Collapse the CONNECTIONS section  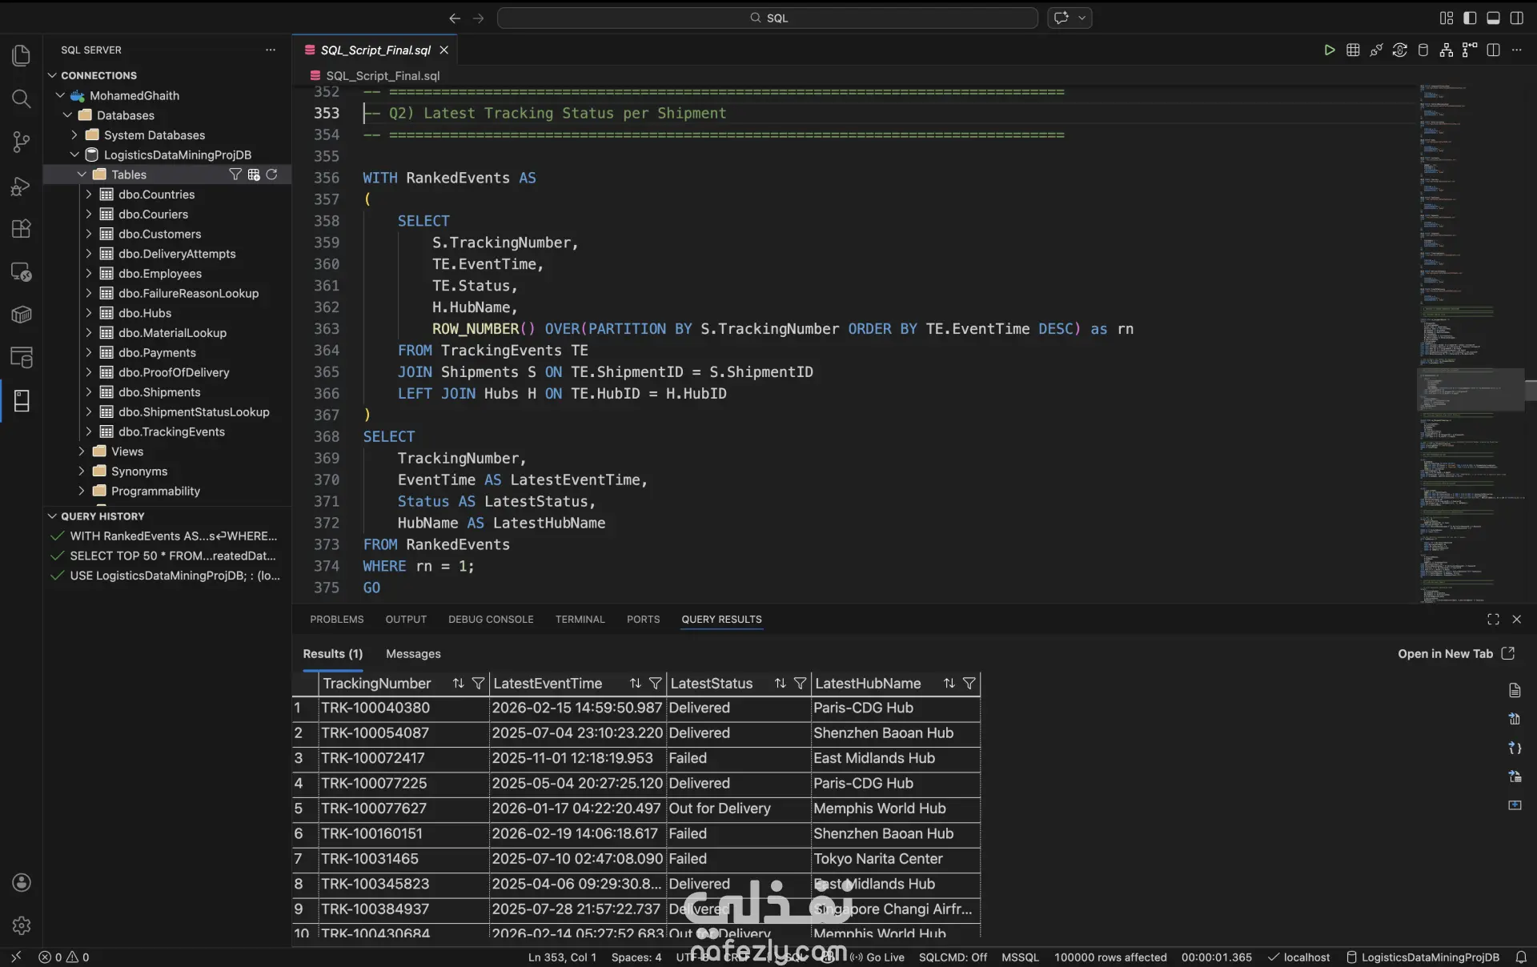[53, 75]
